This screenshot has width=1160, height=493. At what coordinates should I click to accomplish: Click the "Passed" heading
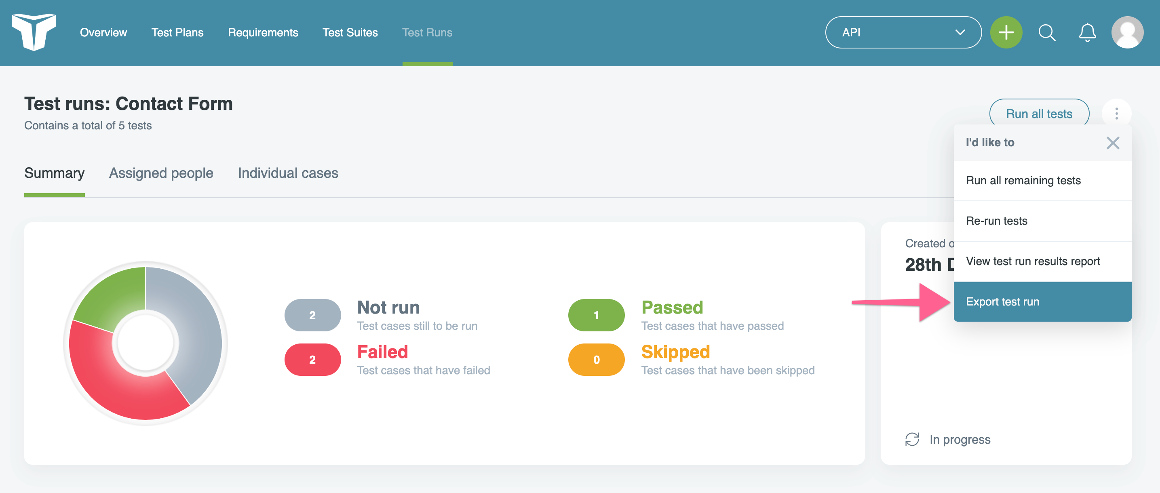coord(672,308)
